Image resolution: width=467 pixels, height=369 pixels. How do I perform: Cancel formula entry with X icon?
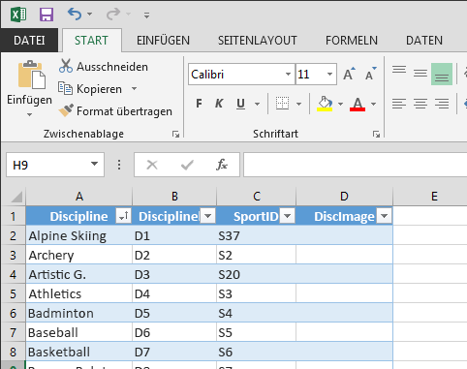[x=152, y=165]
